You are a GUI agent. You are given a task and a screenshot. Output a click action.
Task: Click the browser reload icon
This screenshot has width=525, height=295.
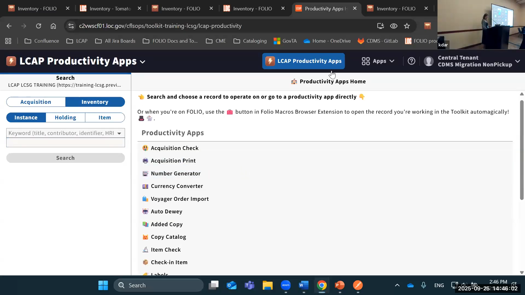coord(39,26)
